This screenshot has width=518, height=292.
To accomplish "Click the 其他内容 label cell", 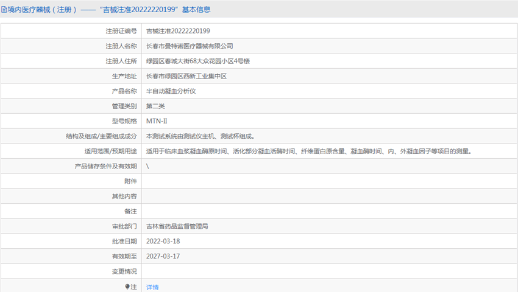I will pyautogui.click(x=71, y=196).
